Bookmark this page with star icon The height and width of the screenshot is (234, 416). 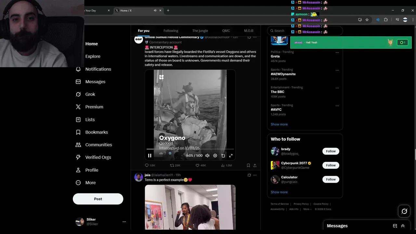click(x=367, y=20)
